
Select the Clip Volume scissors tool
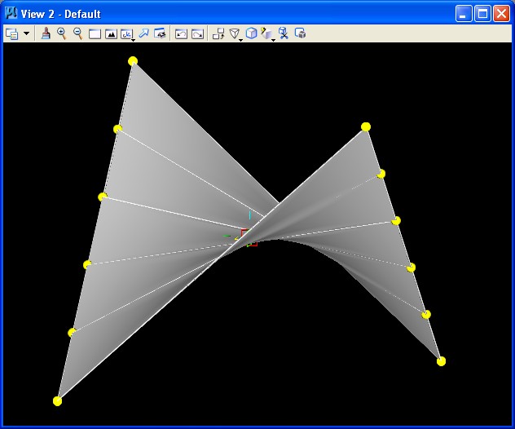click(x=283, y=33)
